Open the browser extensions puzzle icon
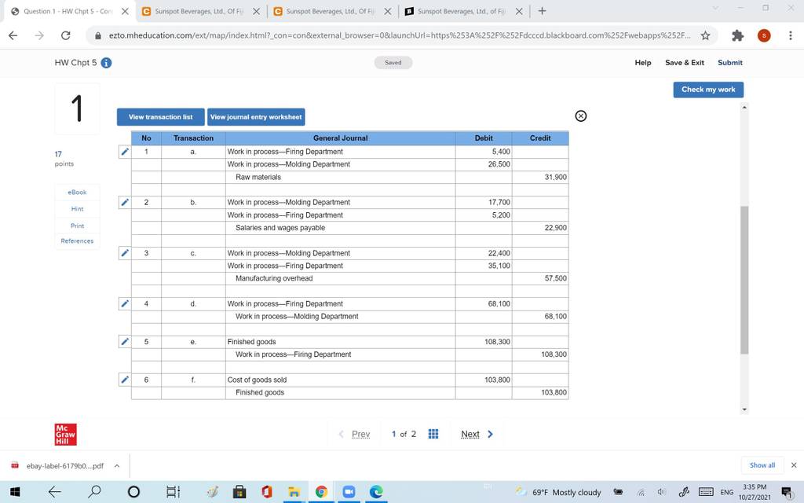Image resolution: width=804 pixels, height=503 pixels. point(737,35)
